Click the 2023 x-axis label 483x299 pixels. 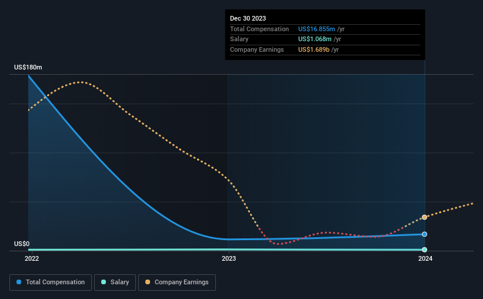pos(229,258)
